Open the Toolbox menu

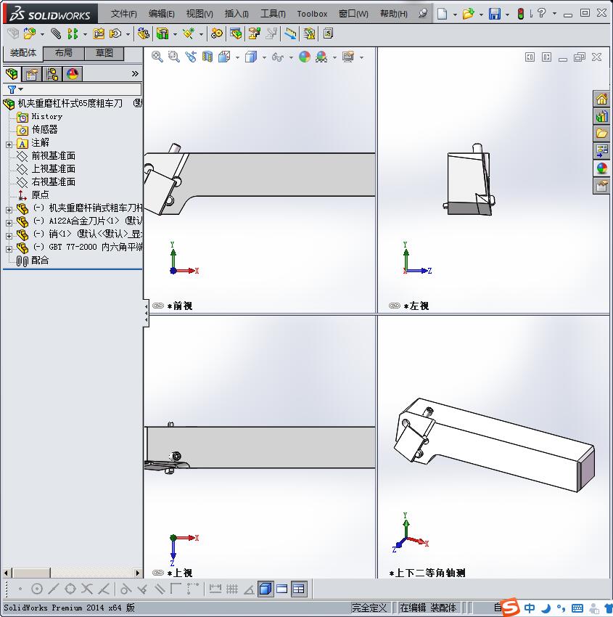[312, 14]
